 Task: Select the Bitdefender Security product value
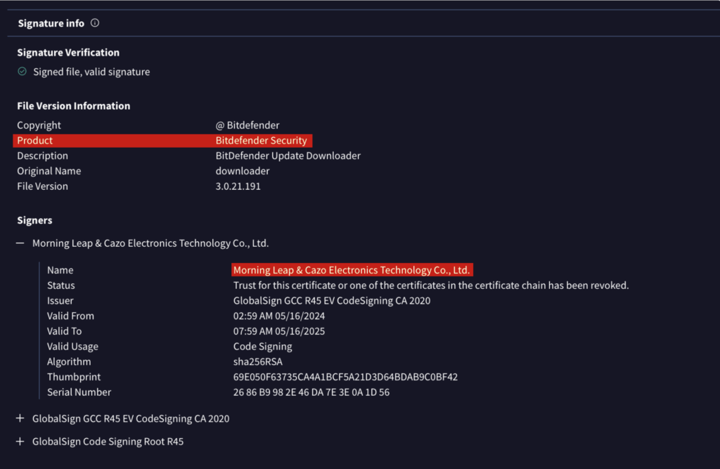point(262,141)
